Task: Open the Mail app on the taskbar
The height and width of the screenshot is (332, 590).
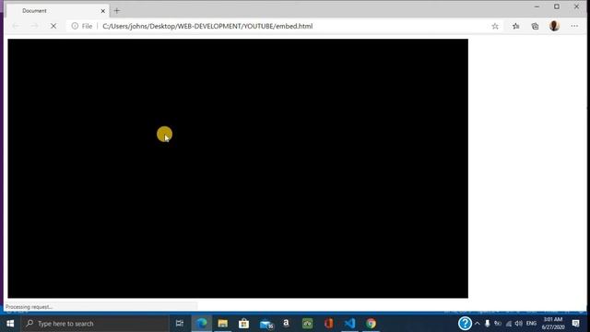Action: (266, 324)
